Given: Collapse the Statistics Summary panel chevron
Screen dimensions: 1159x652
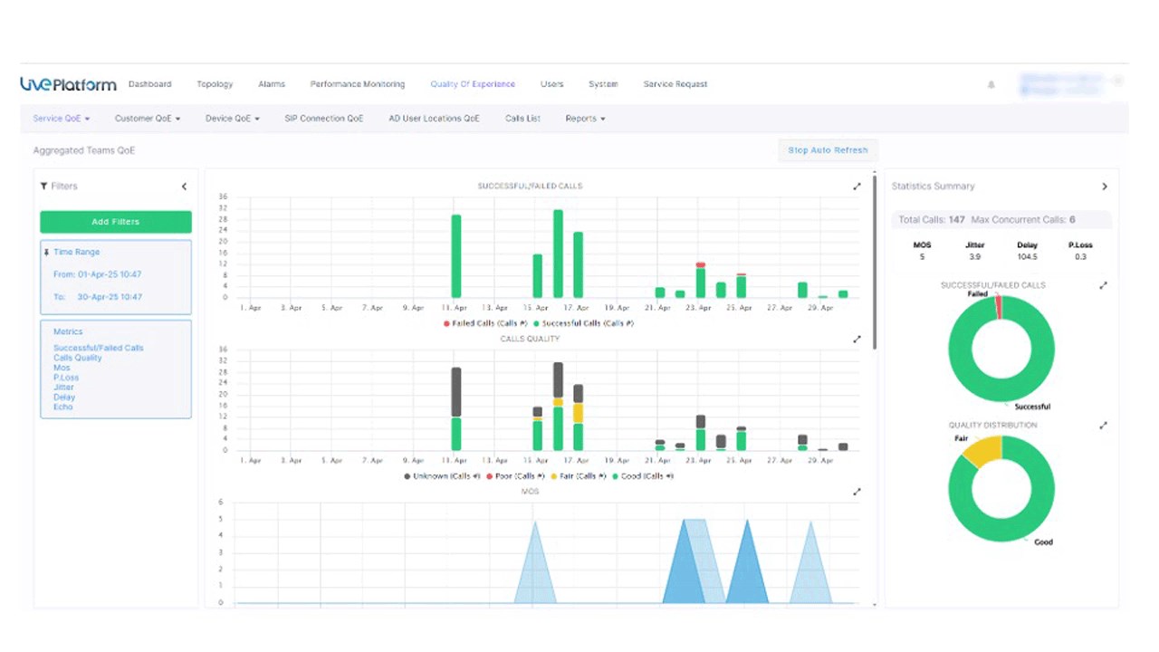Looking at the screenshot, I should pyautogui.click(x=1104, y=187).
